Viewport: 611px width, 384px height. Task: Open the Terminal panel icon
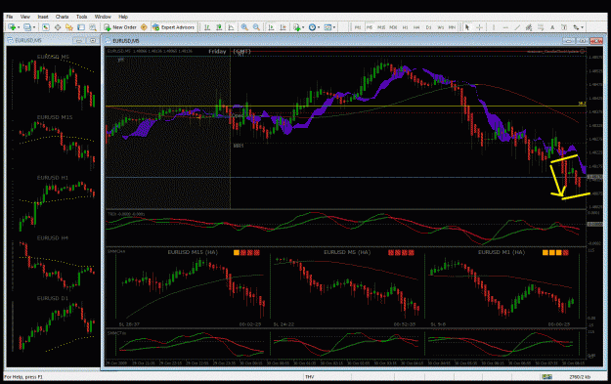pos(81,27)
